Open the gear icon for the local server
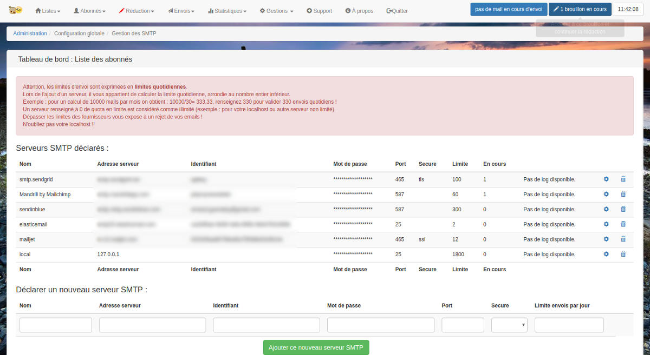The image size is (650, 355). click(x=606, y=254)
